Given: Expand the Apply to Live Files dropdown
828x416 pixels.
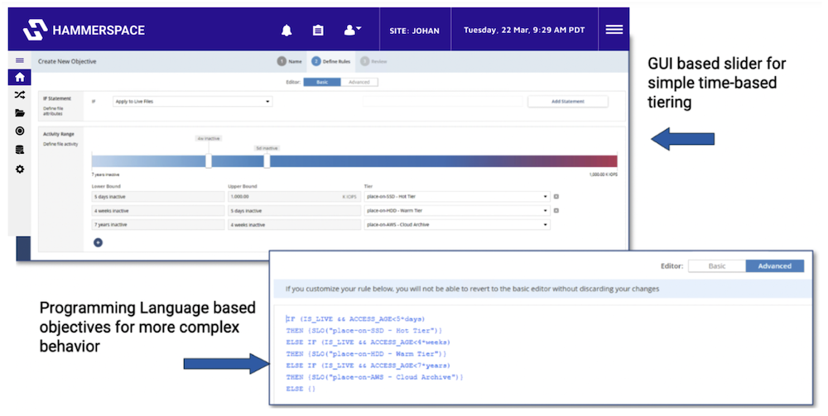Looking at the screenshot, I should pyautogui.click(x=193, y=101).
